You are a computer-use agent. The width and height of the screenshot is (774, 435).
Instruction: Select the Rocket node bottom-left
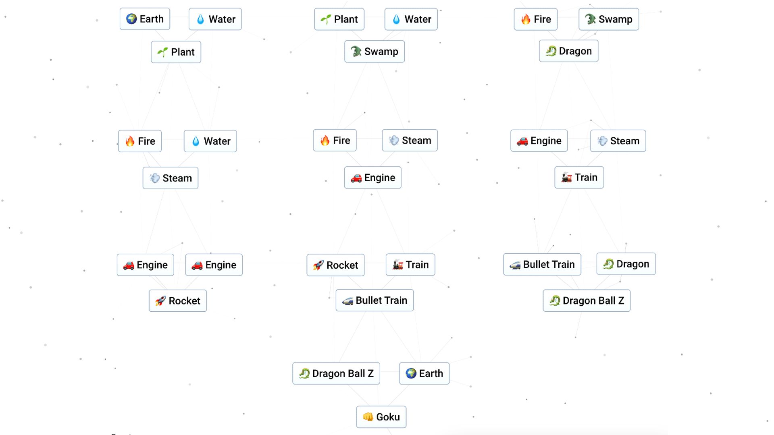pos(177,301)
